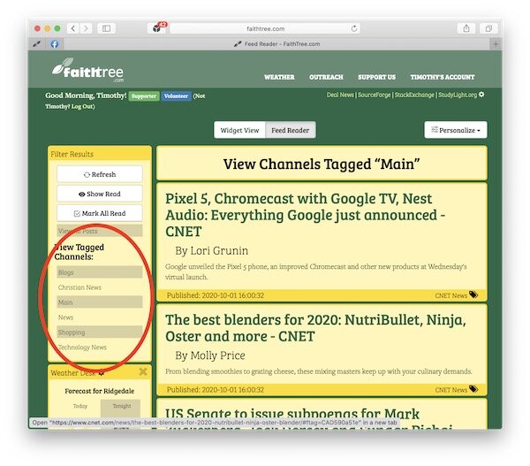Click the Forecast for Ridgedale heading
530x466 pixels.
[100, 391]
